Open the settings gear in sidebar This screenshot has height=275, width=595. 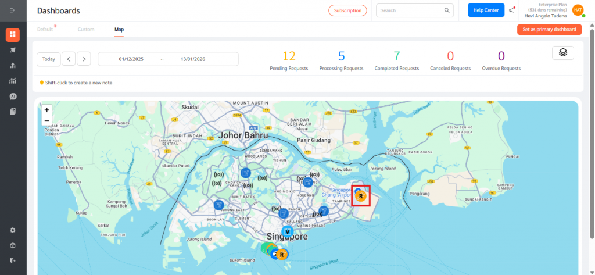pos(13,230)
